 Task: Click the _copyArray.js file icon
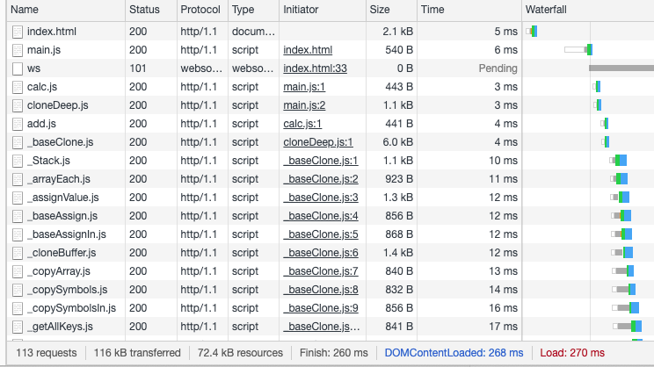[x=18, y=271]
